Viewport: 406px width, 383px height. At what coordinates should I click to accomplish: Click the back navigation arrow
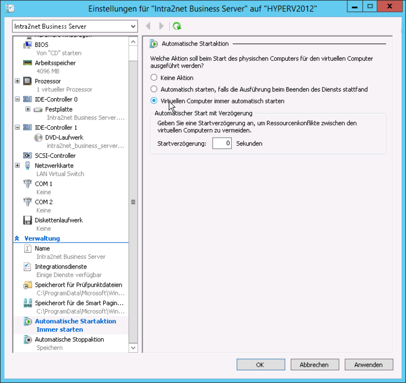(x=148, y=26)
